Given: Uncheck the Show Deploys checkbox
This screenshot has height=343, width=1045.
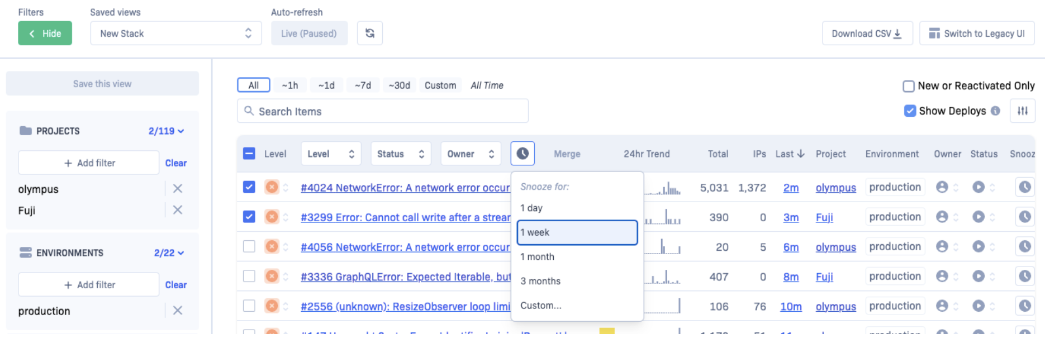Looking at the screenshot, I should (x=910, y=111).
